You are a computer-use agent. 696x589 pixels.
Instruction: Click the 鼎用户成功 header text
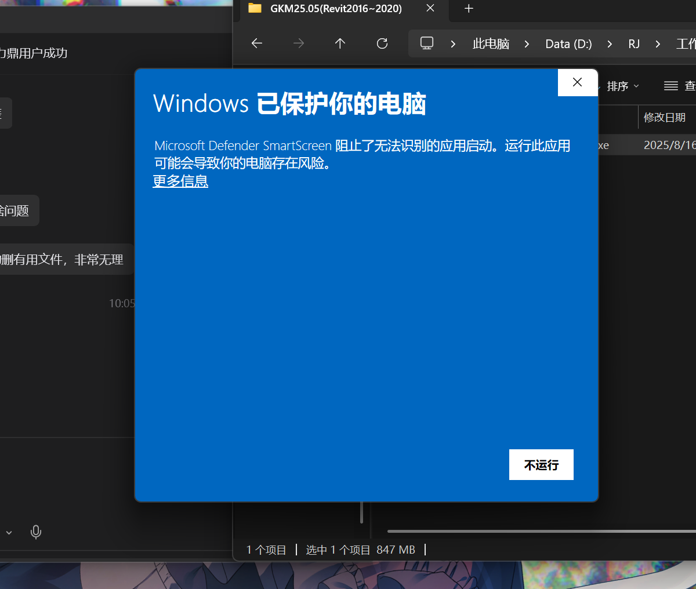pyautogui.click(x=34, y=53)
